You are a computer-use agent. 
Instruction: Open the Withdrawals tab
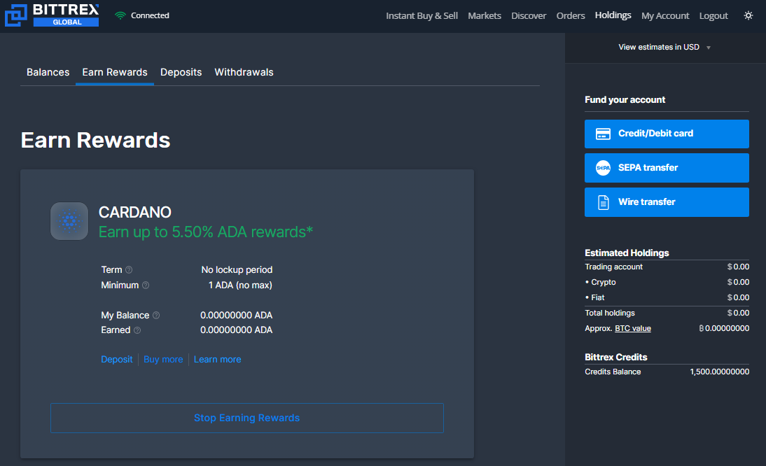[244, 72]
